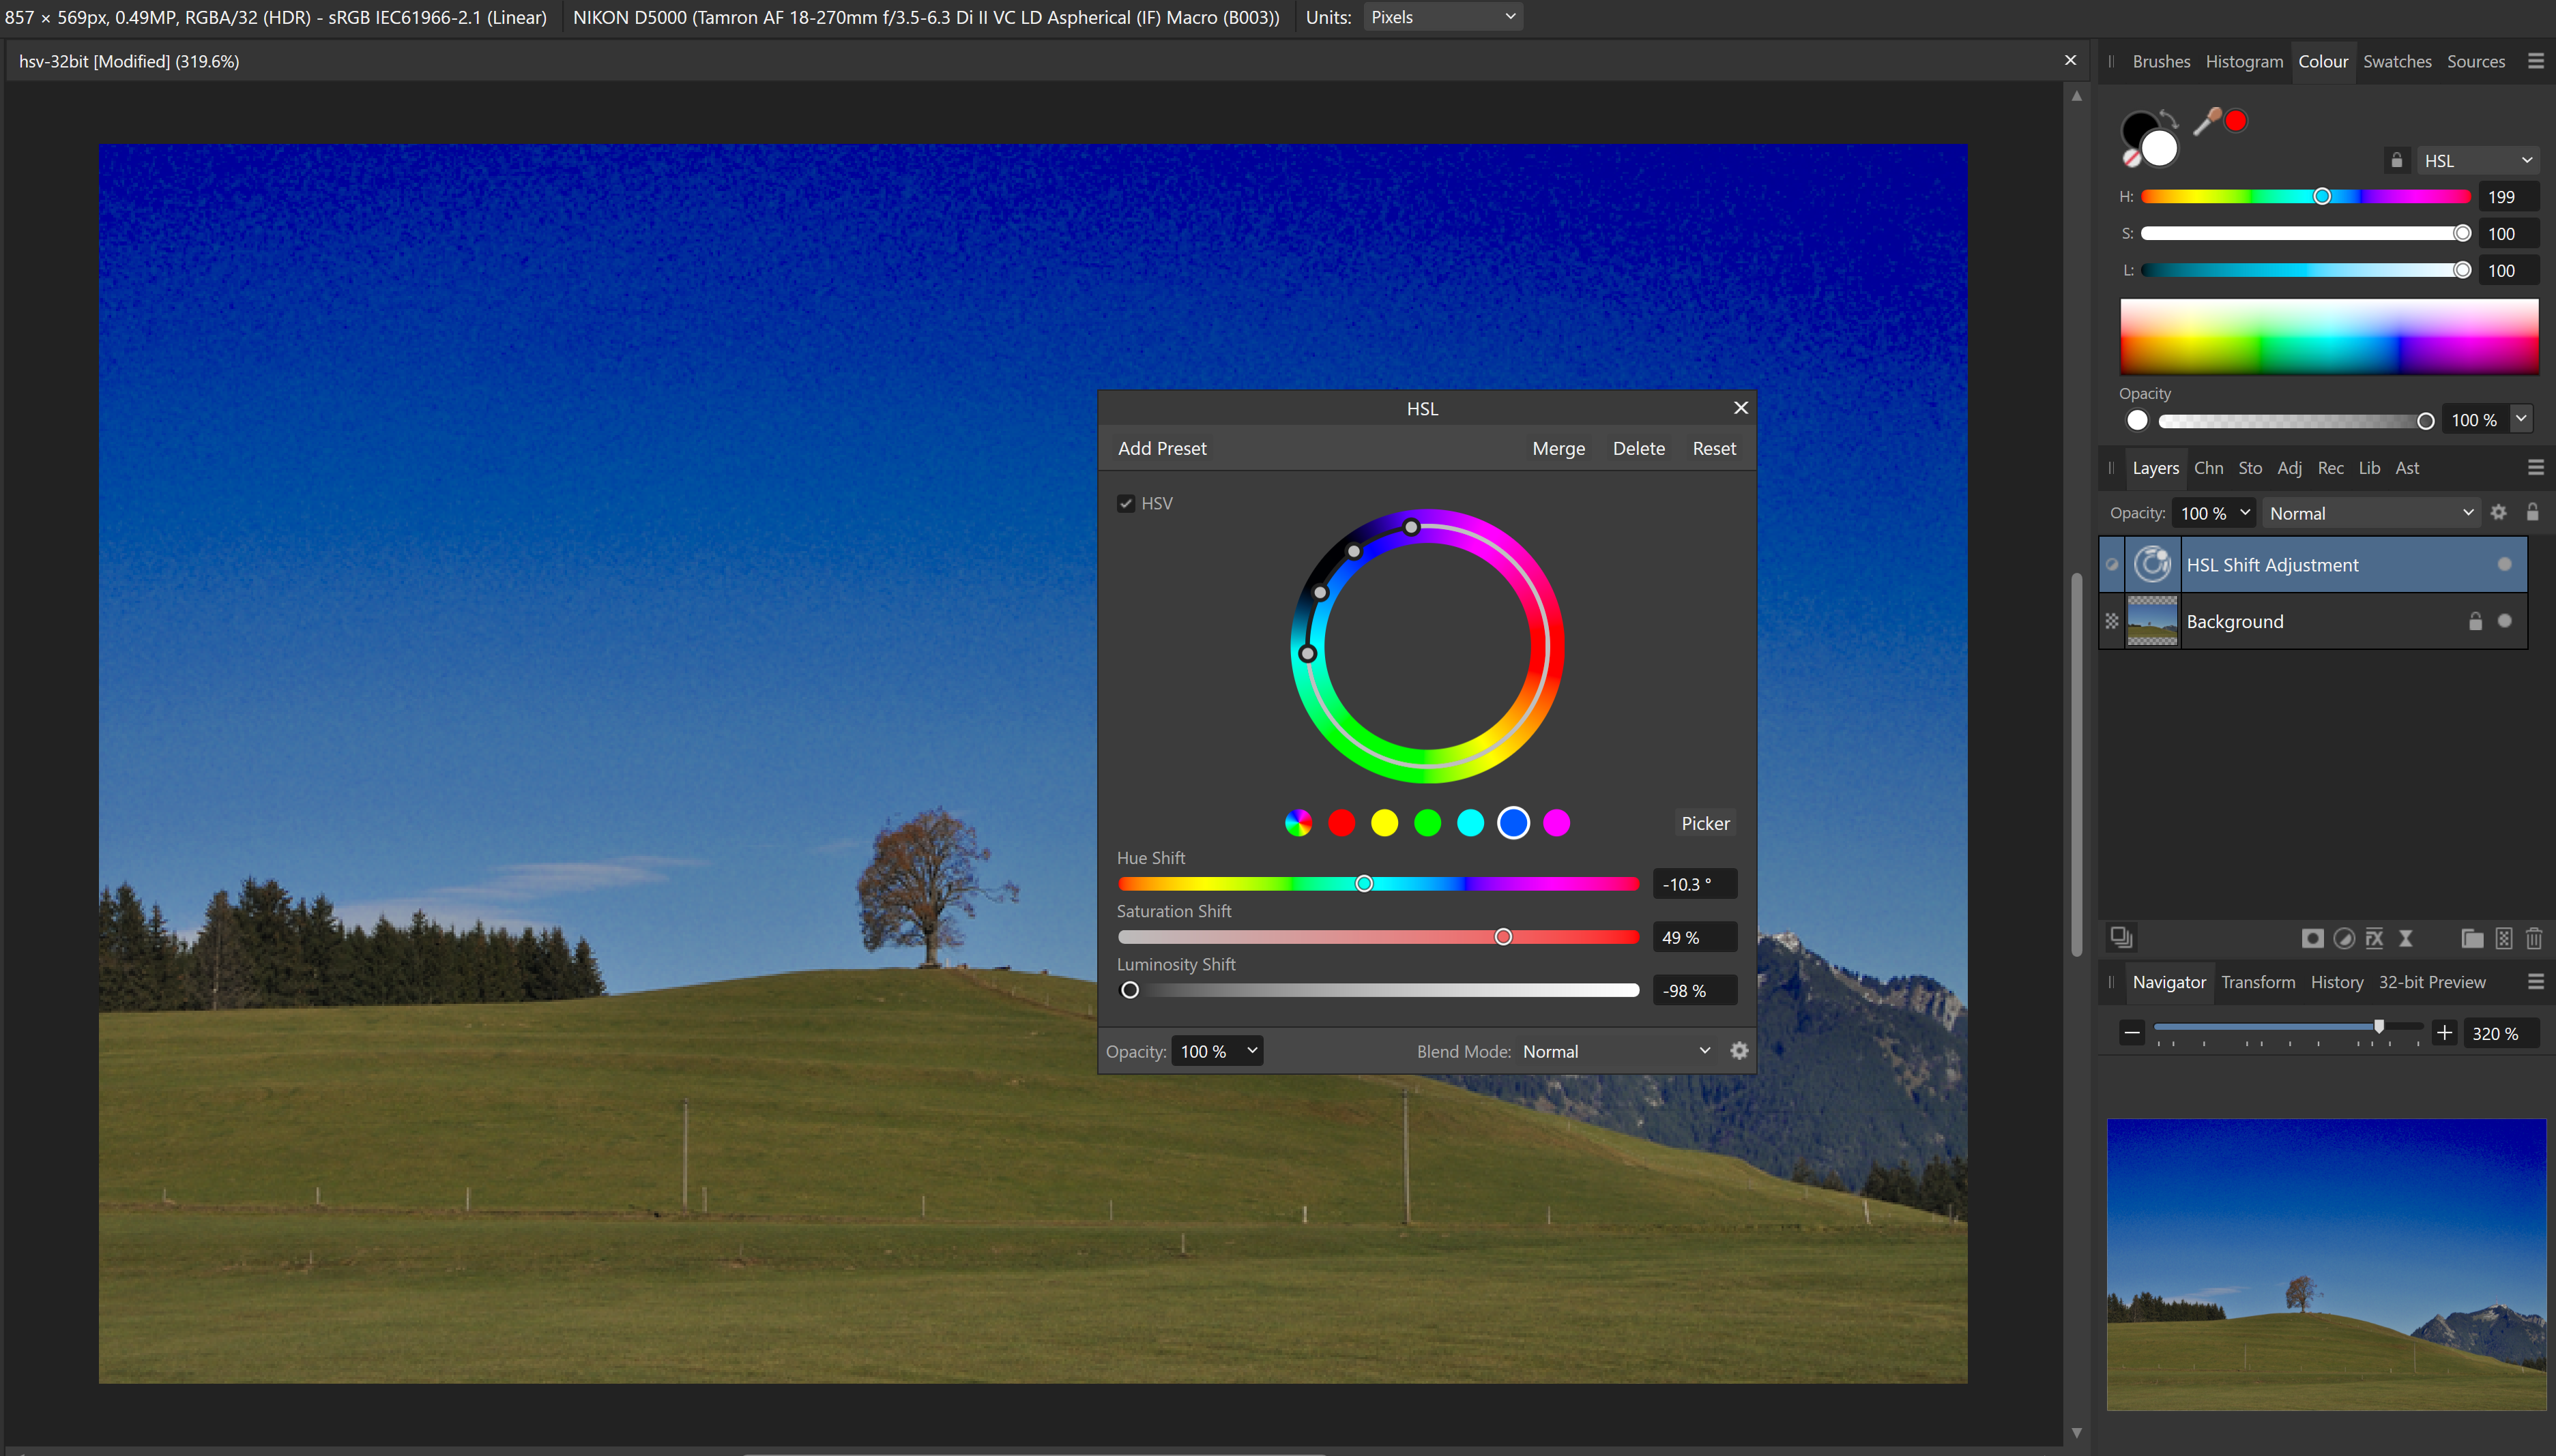2556x1456 pixels.
Task: Click the Add Pixel Layer icon
Action: click(2504, 938)
